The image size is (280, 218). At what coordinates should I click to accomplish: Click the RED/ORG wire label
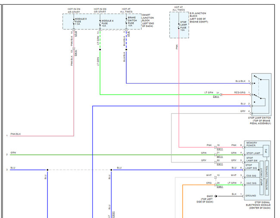pos(240,92)
